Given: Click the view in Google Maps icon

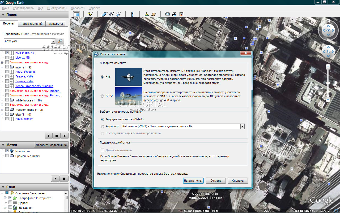Looking at the screenshot, I should point(181,14).
